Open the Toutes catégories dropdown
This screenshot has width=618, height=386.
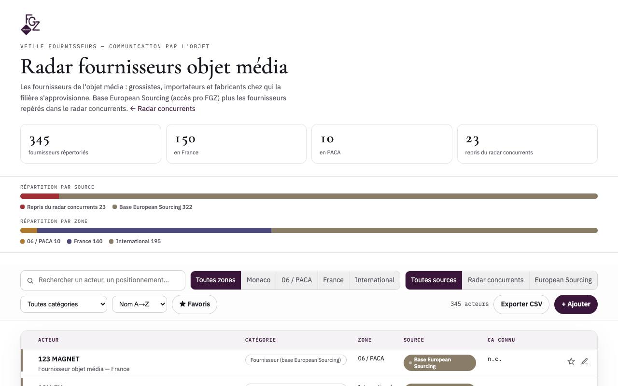(x=64, y=304)
